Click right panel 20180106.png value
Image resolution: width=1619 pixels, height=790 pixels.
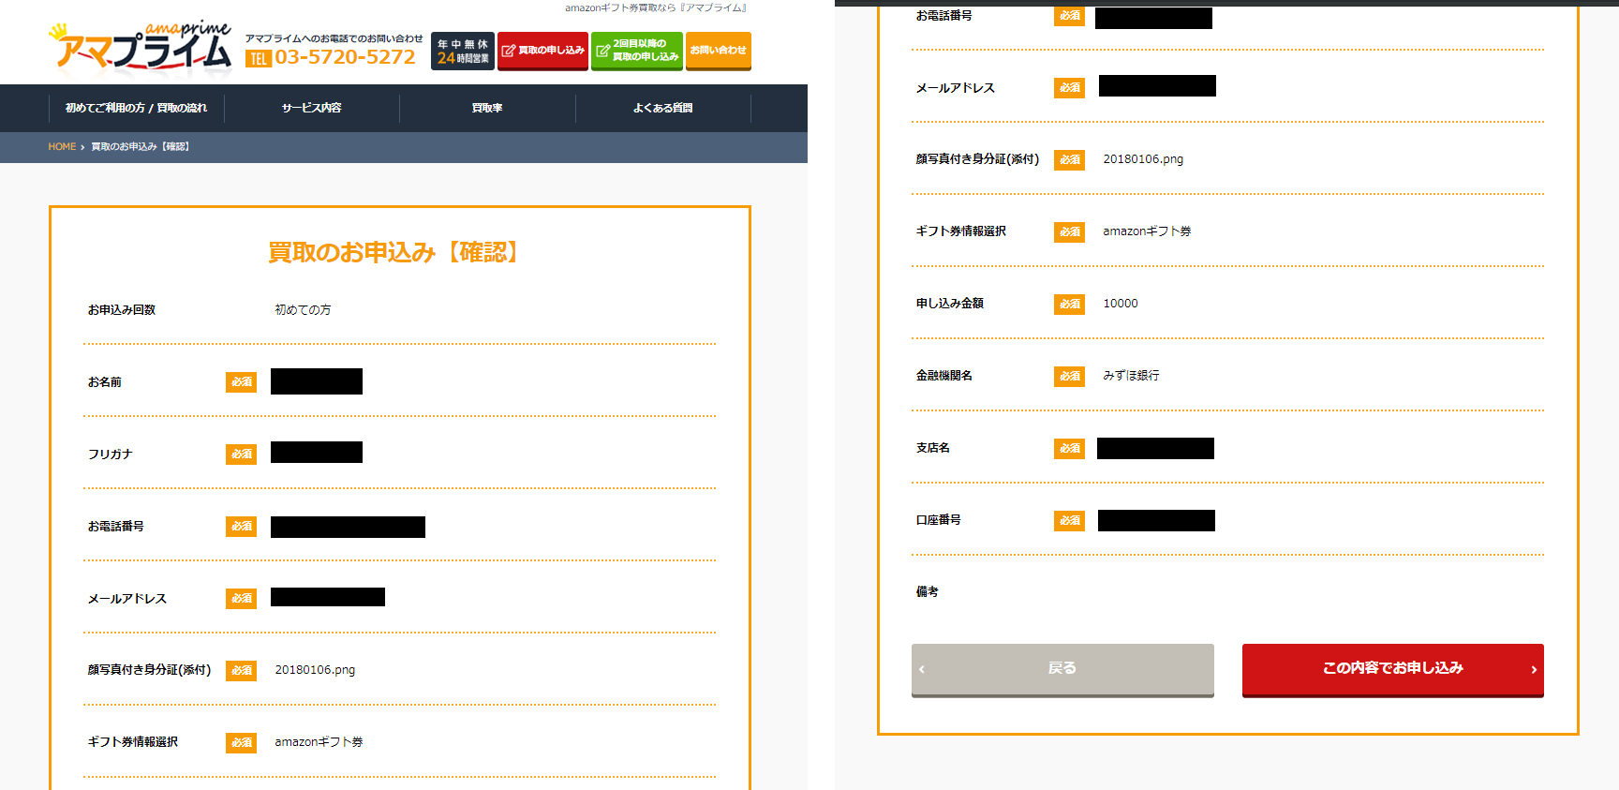click(x=1143, y=159)
